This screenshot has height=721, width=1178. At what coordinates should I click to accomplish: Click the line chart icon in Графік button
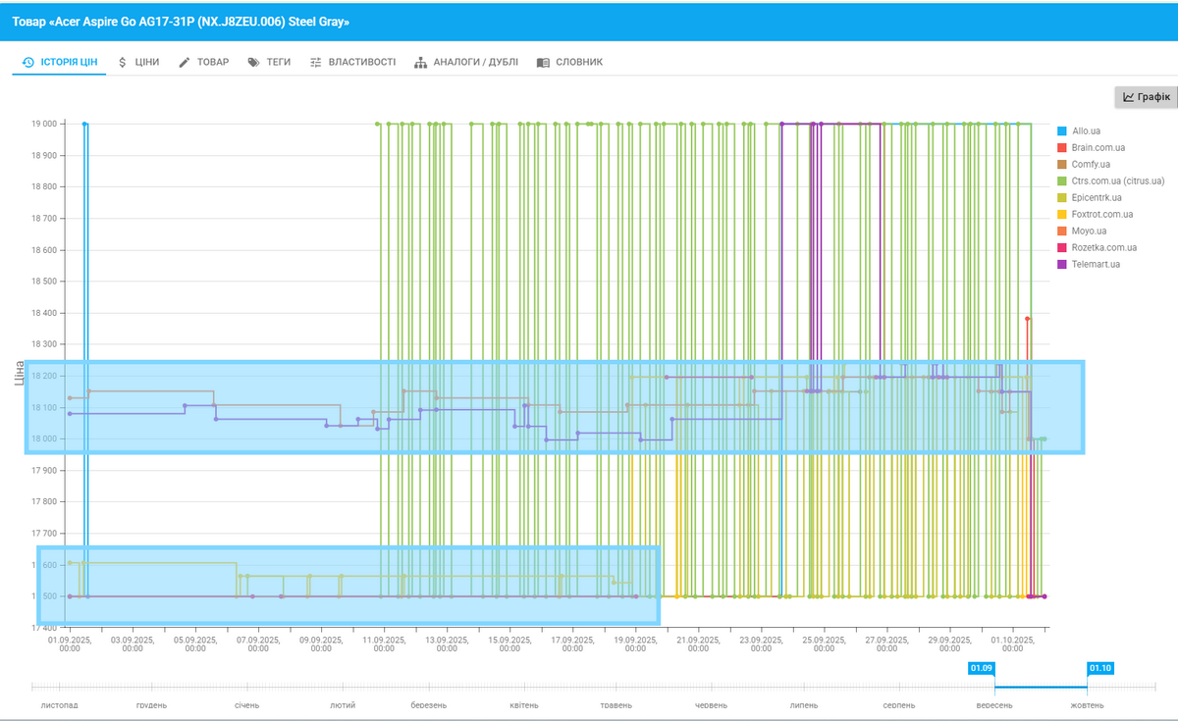pyautogui.click(x=1129, y=97)
